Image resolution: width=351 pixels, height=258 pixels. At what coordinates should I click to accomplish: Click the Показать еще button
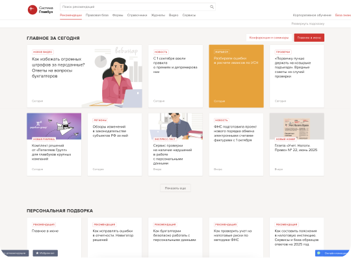[x=175, y=188]
